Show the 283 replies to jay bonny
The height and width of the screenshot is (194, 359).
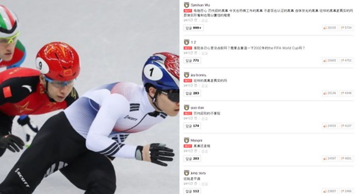[192, 93]
